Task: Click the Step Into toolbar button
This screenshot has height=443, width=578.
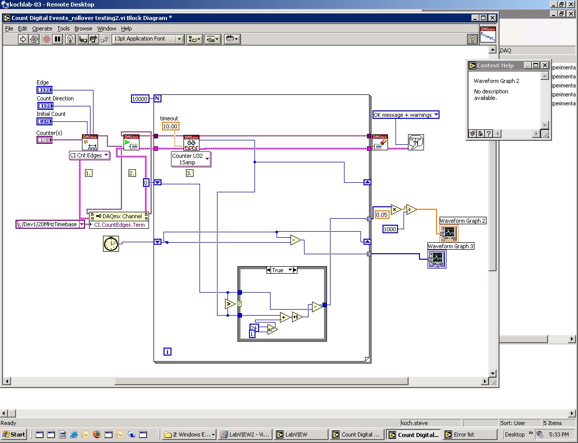Action: tap(82, 39)
